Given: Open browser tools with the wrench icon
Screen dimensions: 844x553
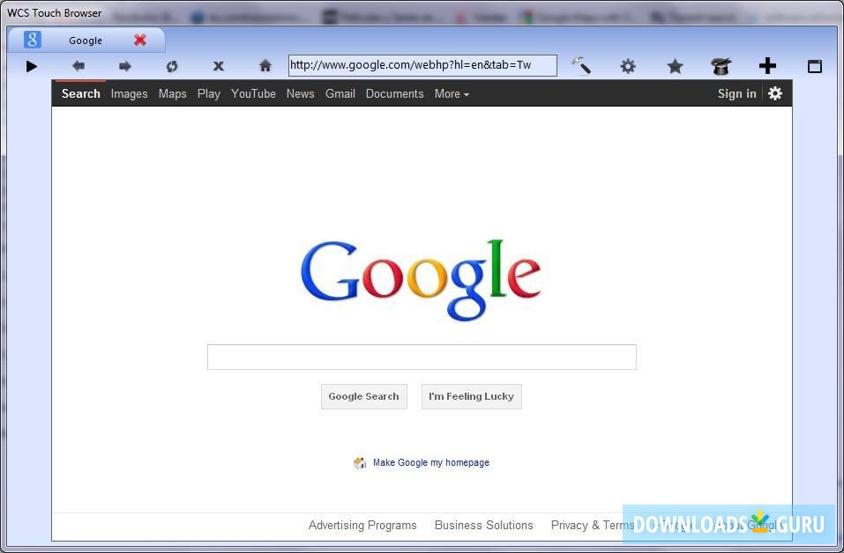Looking at the screenshot, I should tap(581, 65).
